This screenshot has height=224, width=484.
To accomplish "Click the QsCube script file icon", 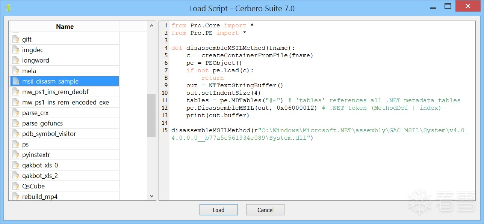I will (16, 186).
